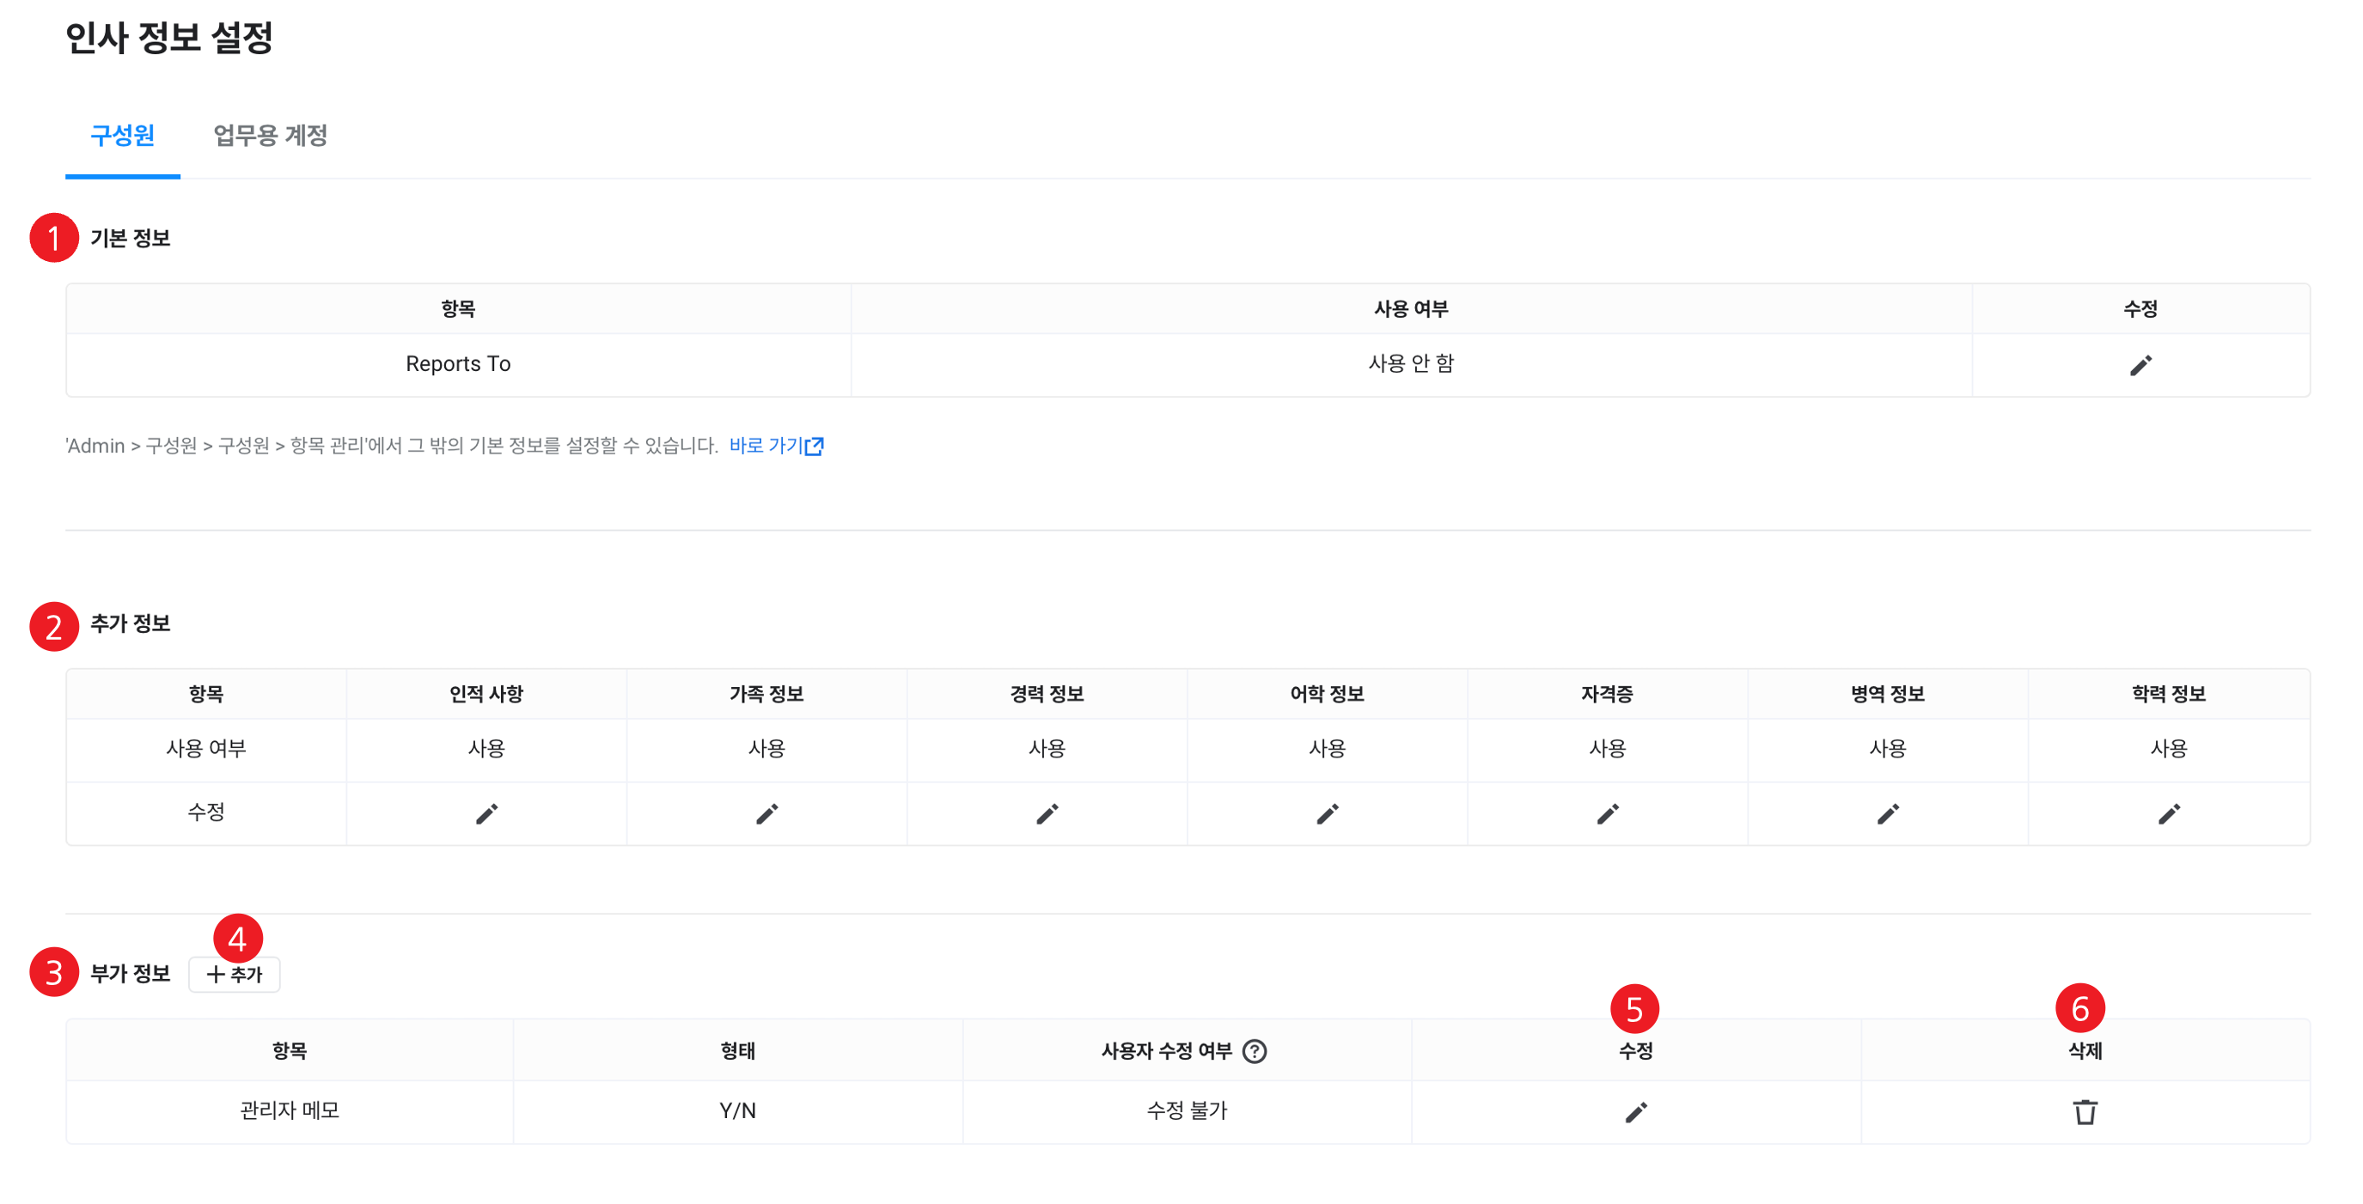This screenshot has width=2363, height=1204.
Task: Click the 관리자 메모 item cell
Action: 290,1110
